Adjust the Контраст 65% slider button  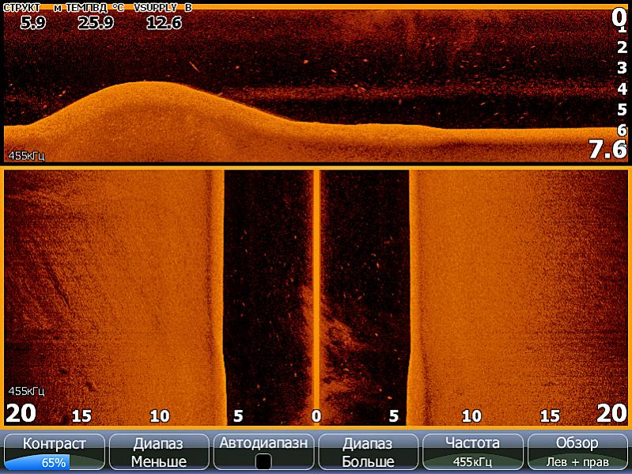(54, 452)
